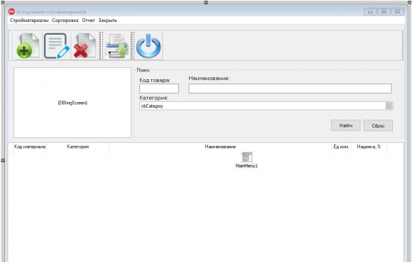This screenshot has height=262, width=412.
Task: Click the red app icon in title bar
Action: [x=11, y=12]
